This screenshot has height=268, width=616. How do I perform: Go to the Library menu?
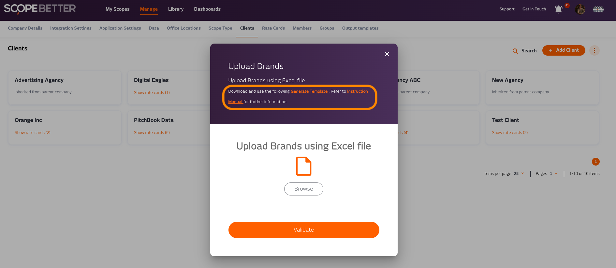point(176,9)
